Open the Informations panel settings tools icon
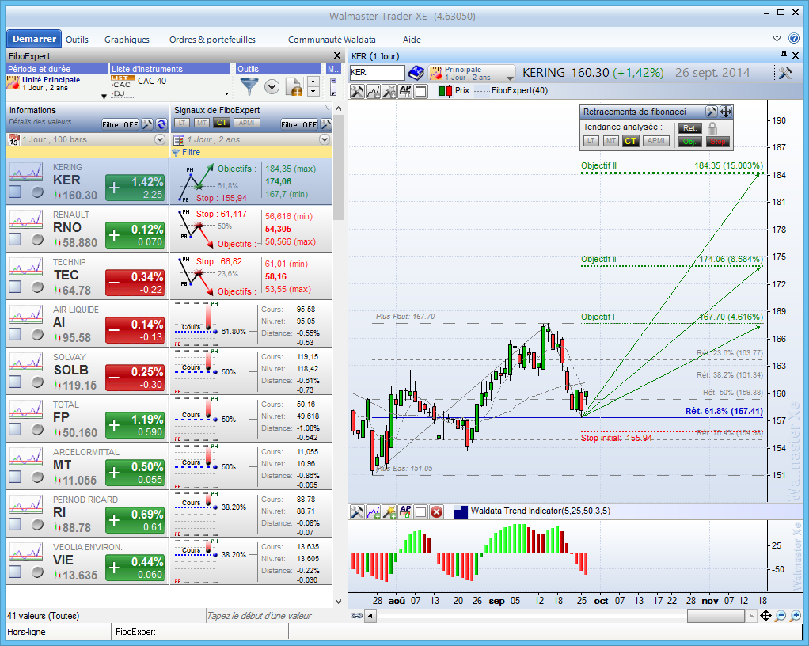 pos(147,124)
